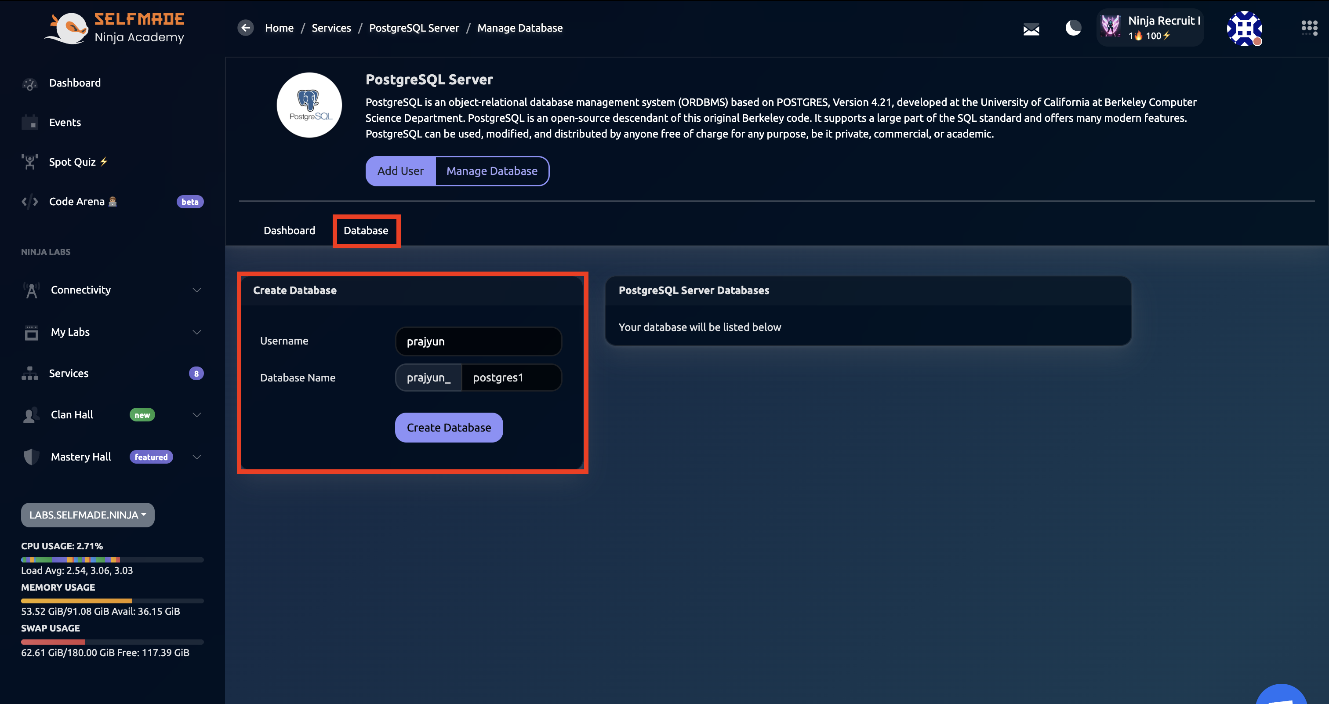The height and width of the screenshot is (704, 1329).
Task: Click the Load Avg values text
Action: (x=77, y=570)
